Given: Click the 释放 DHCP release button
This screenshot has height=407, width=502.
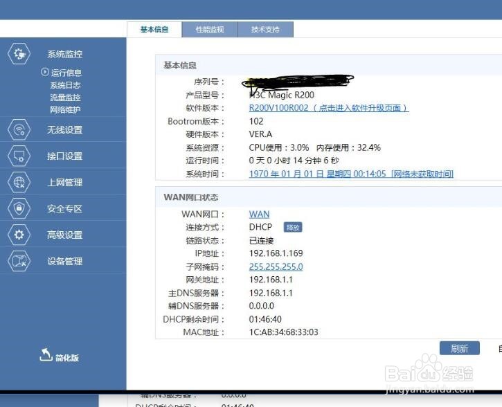Looking at the screenshot, I should pos(293,227).
